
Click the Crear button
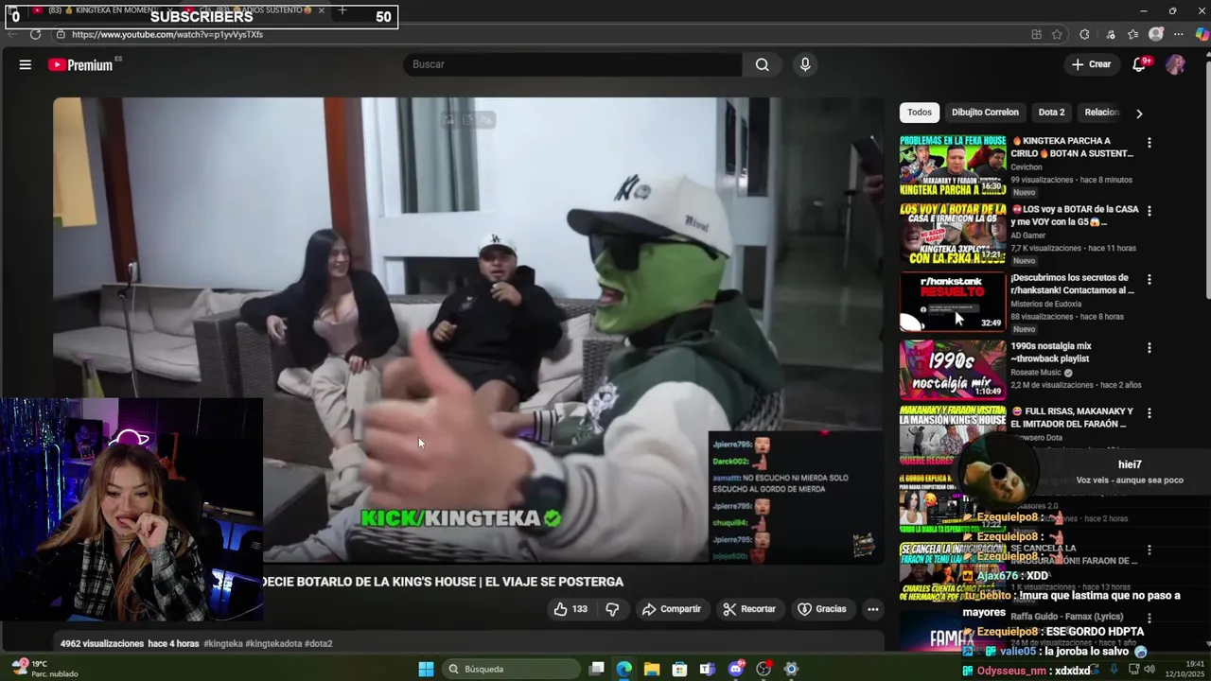click(x=1091, y=64)
